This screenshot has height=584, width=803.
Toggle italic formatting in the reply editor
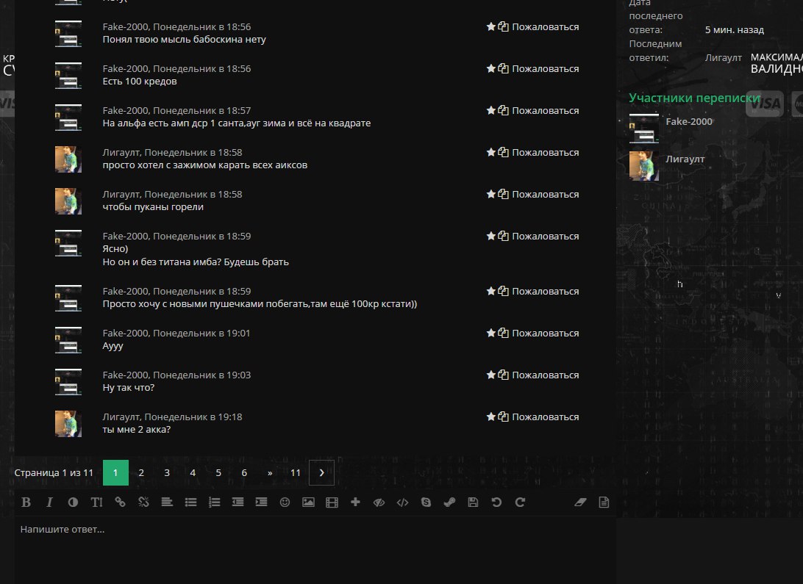[x=50, y=502]
